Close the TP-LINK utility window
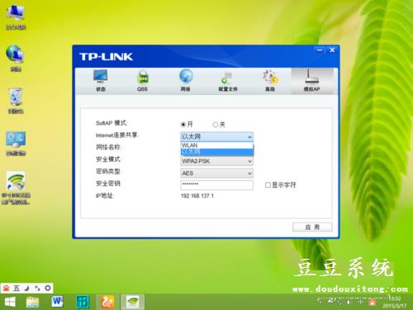413x310 pixels. 332,50
